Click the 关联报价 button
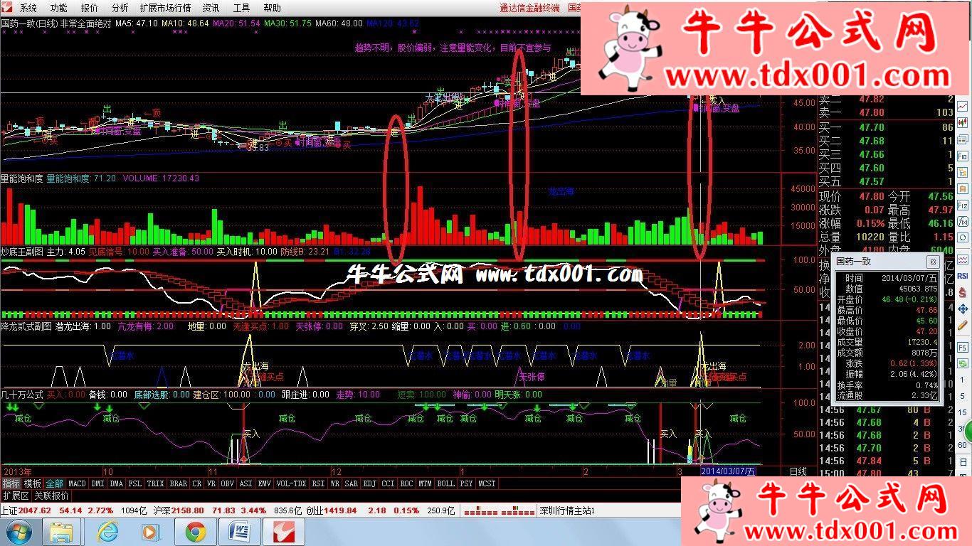 [x=52, y=496]
